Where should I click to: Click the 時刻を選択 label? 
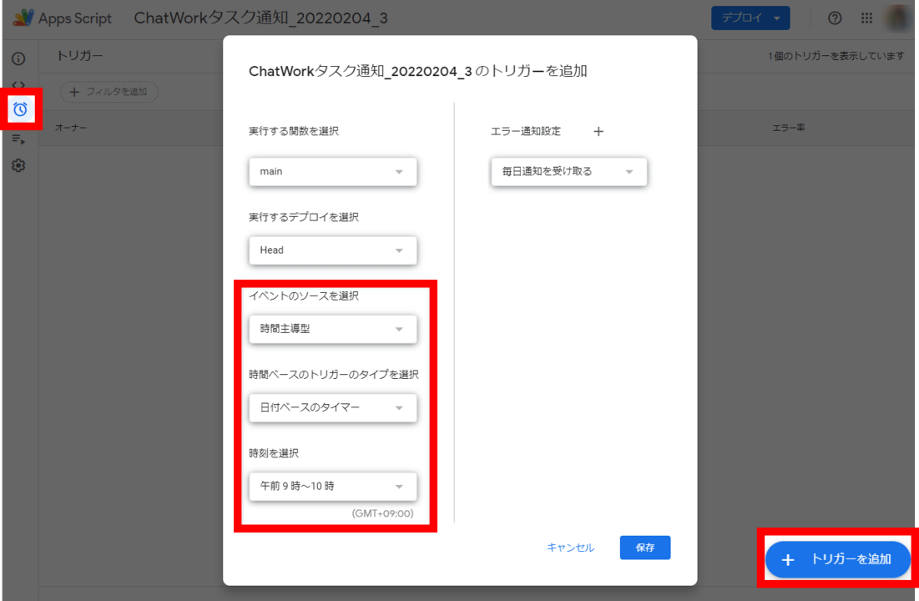[x=274, y=453]
